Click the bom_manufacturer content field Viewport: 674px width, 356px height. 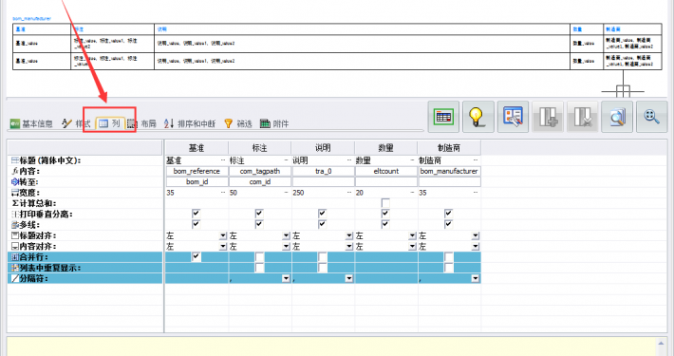point(449,171)
